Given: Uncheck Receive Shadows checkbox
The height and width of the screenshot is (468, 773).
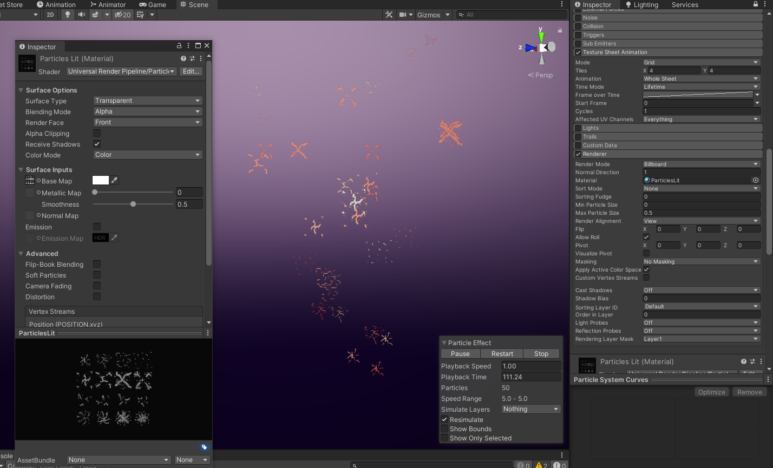Looking at the screenshot, I should click(97, 144).
